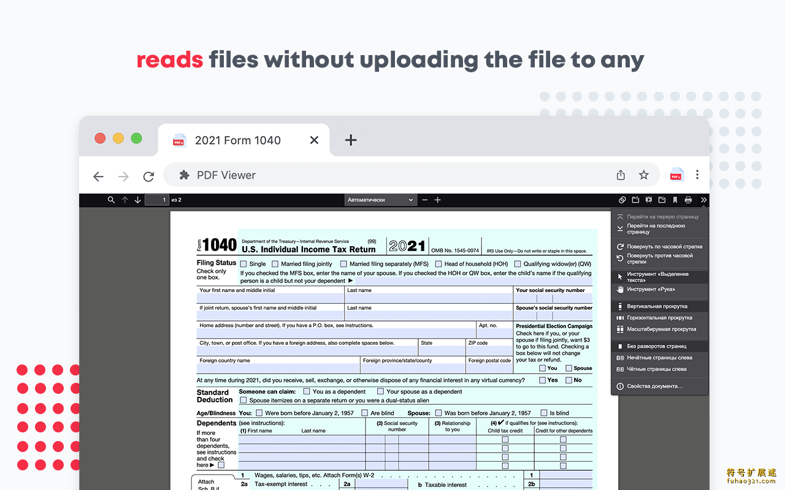
Task: Select the 2021 Form 1040 tab
Action: pyautogui.click(x=244, y=140)
